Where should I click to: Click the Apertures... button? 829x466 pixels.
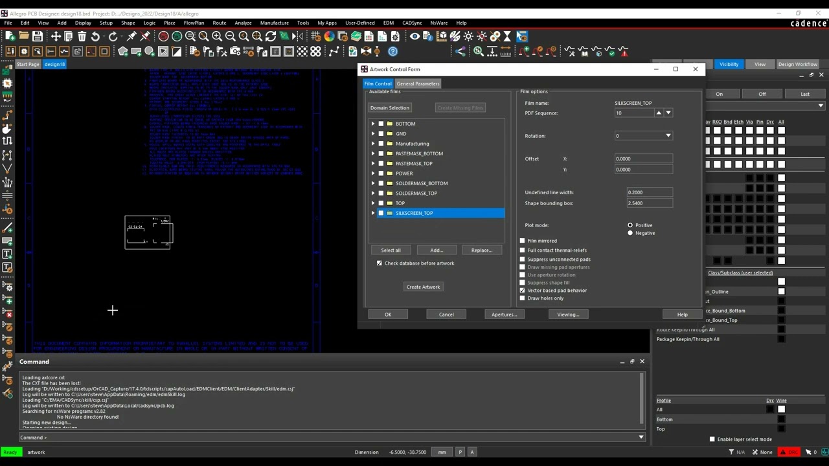coord(504,315)
